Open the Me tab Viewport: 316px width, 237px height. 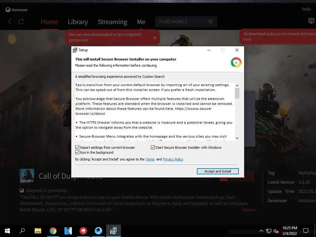point(141,22)
